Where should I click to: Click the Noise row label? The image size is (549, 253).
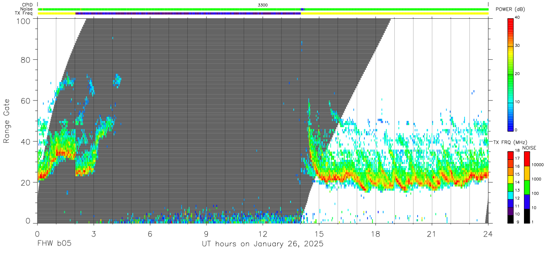pyautogui.click(x=27, y=9)
